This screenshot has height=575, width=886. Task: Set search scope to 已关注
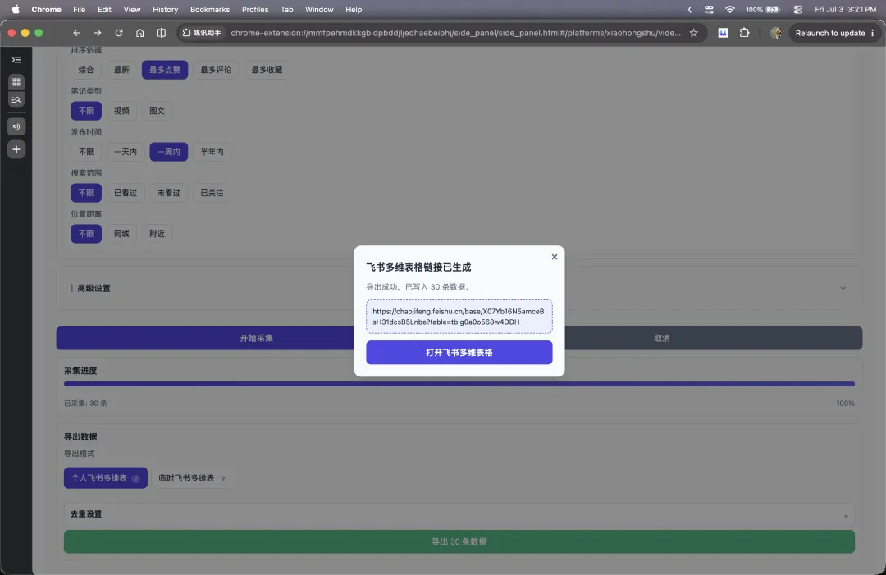click(212, 193)
